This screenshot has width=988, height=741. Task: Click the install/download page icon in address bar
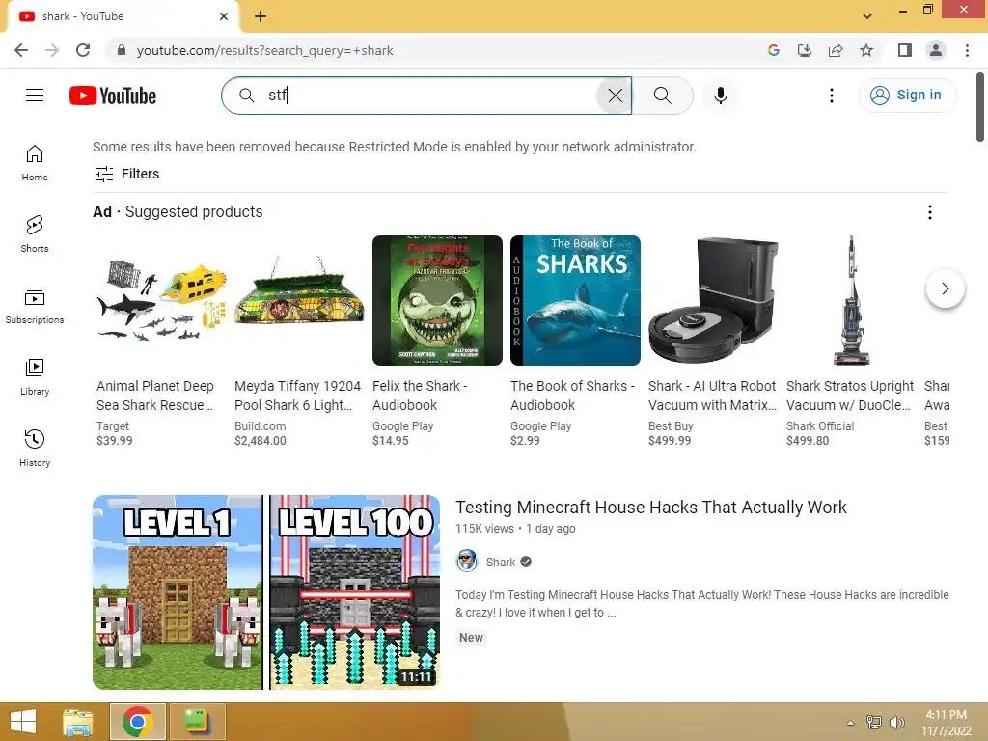pos(805,50)
